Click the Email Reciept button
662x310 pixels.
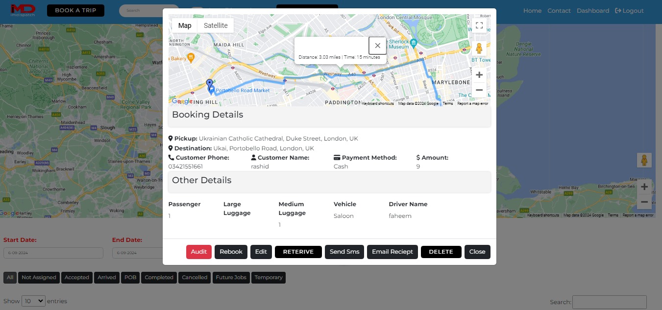pos(392,252)
